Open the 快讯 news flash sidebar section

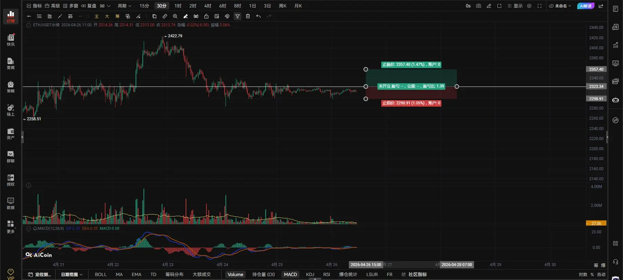coord(11,40)
